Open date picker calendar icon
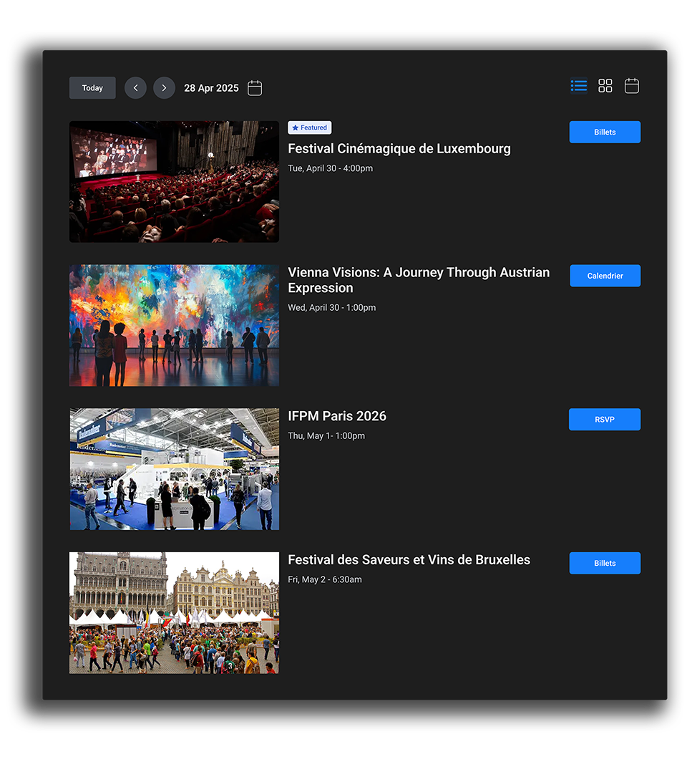 (x=255, y=88)
